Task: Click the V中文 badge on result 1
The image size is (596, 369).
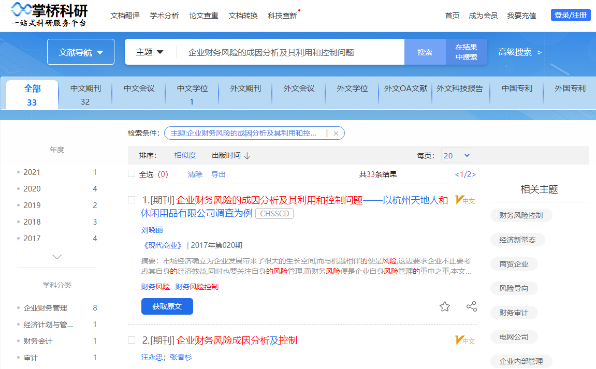Action: 465,200
